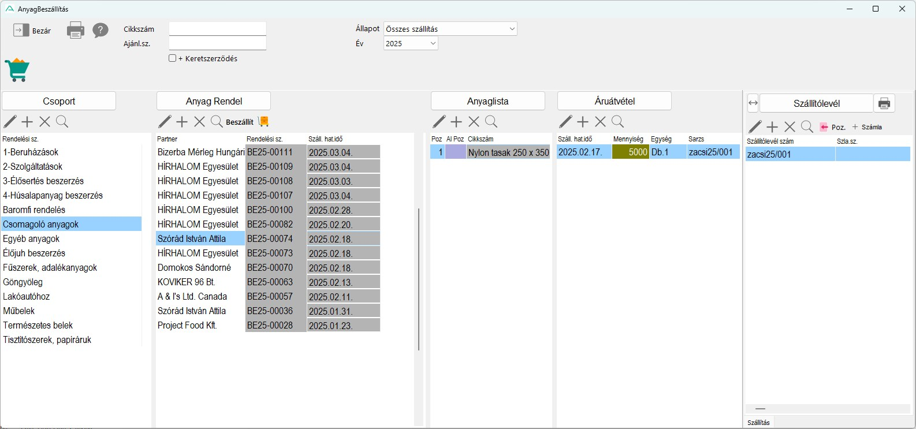The width and height of the screenshot is (916, 429).
Task: Search with magnifier icon under Áruátvétel
Action: tap(617, 121)
